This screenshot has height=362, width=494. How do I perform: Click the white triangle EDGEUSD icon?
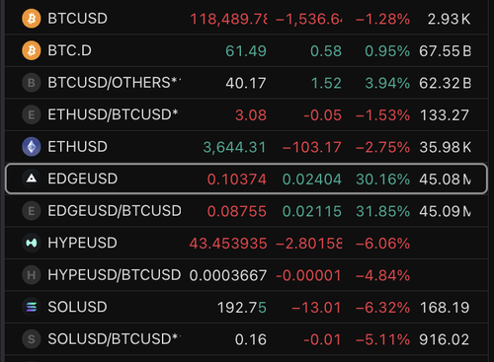click(x=32, y=179)
